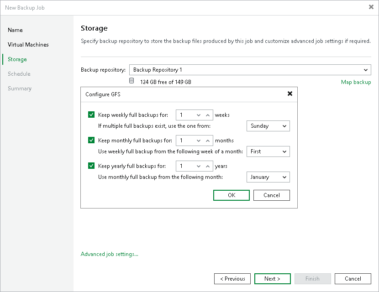The image size is (379, 292).
Task: Open the January month dropdown
Action: click(x=268, y=177)
